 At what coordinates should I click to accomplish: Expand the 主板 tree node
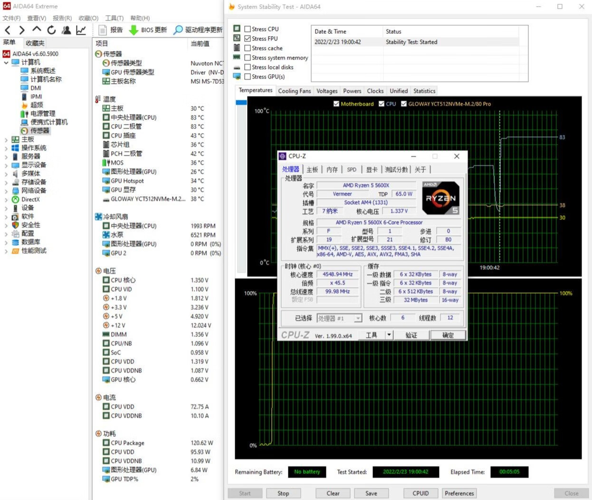pos(6,140)
